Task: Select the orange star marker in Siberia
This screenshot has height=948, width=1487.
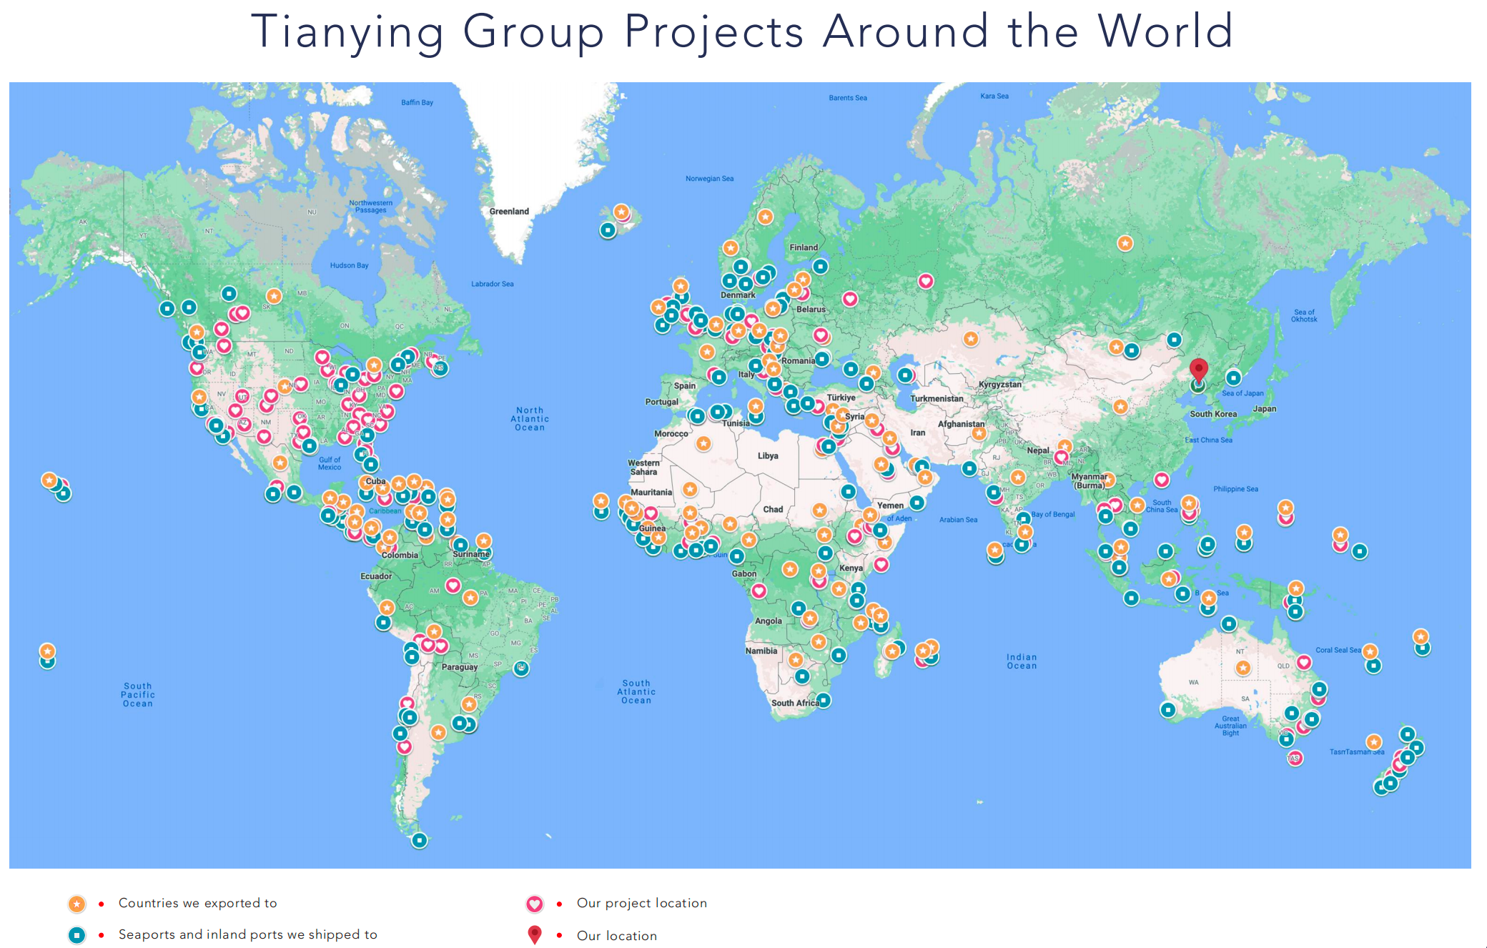Action: tap(1125, 243)
